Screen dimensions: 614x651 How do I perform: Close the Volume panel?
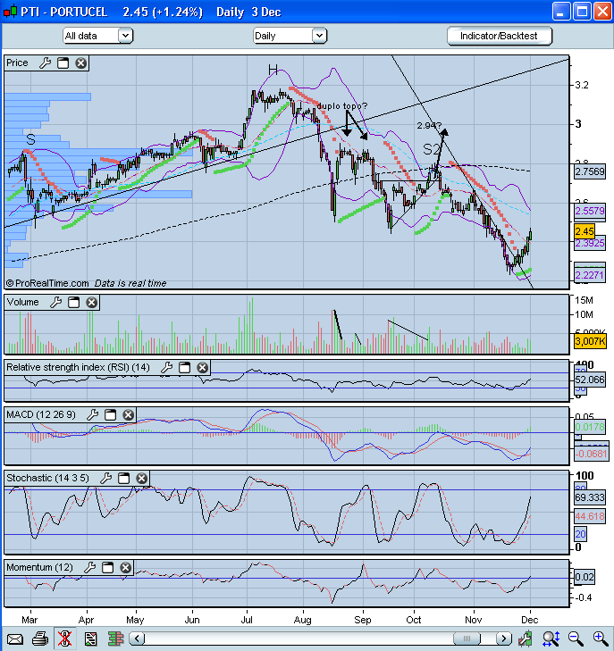click(x=92, y=302)
